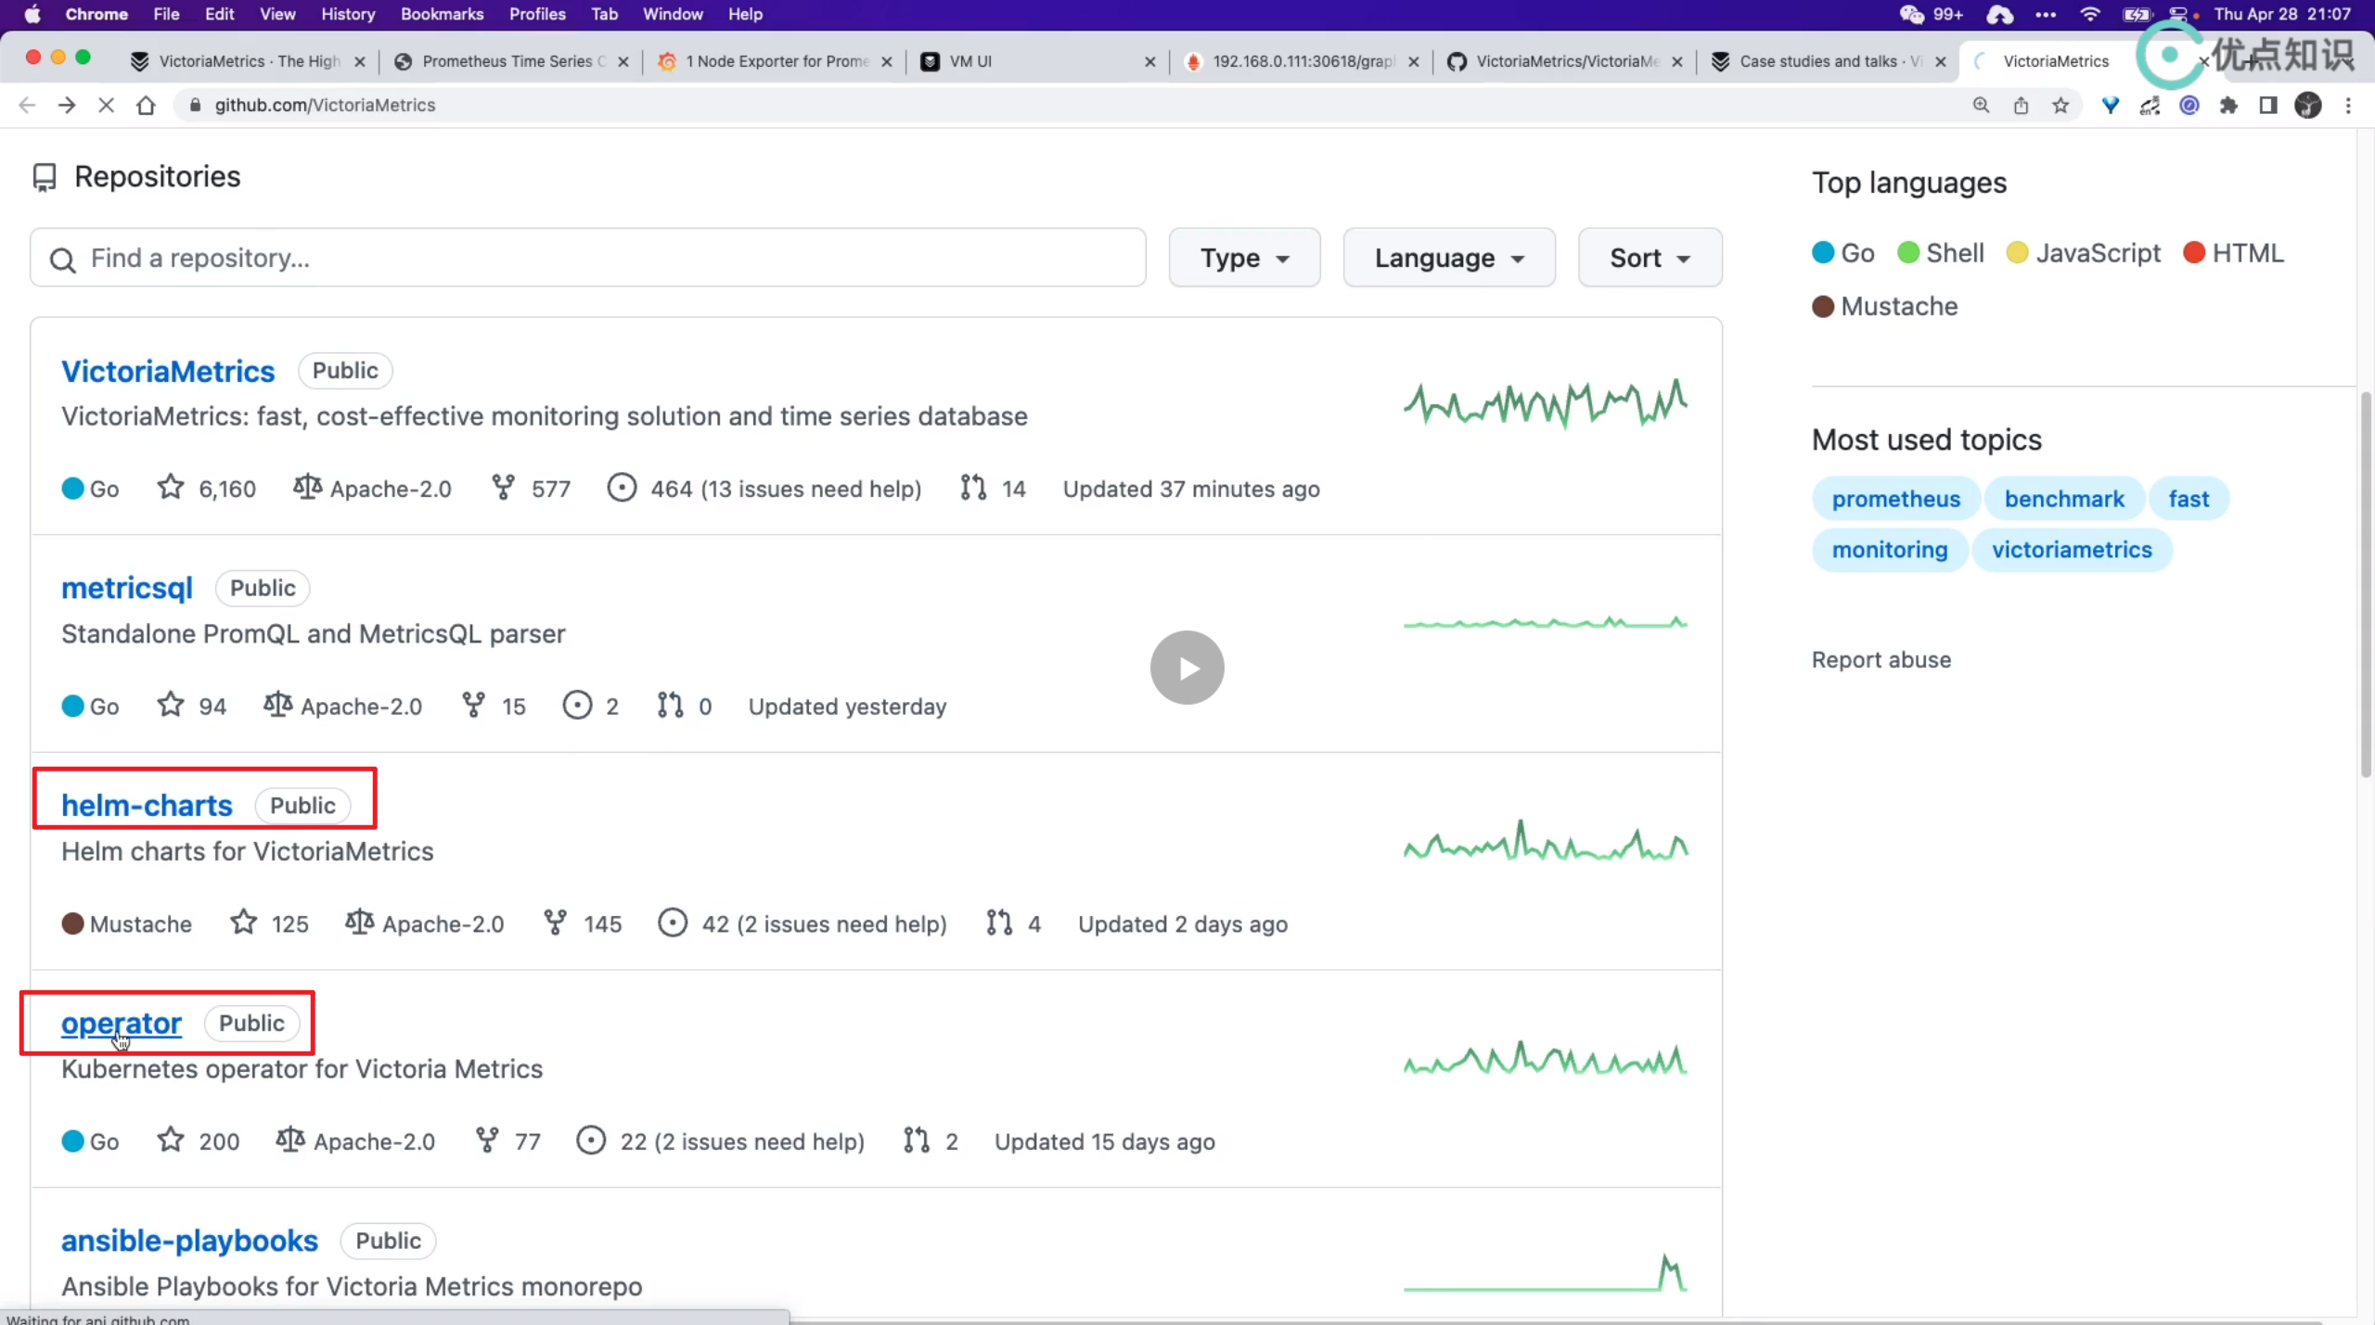Click the Report abuse link
The image size is (2375, 1325).
coord(1881,659)
